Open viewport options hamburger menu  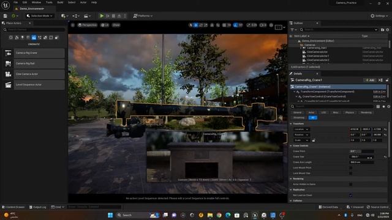(73, 25)
